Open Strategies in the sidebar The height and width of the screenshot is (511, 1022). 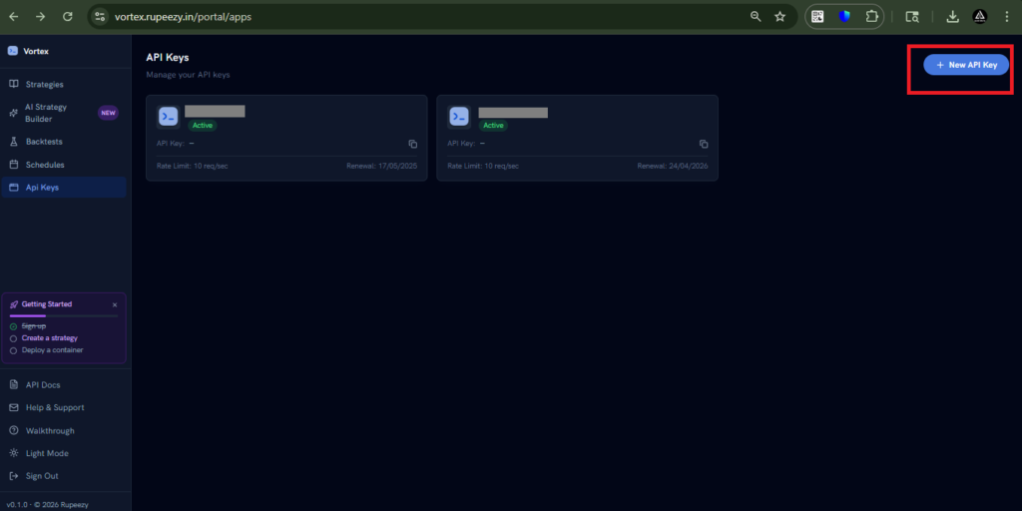tap(44, 85)
